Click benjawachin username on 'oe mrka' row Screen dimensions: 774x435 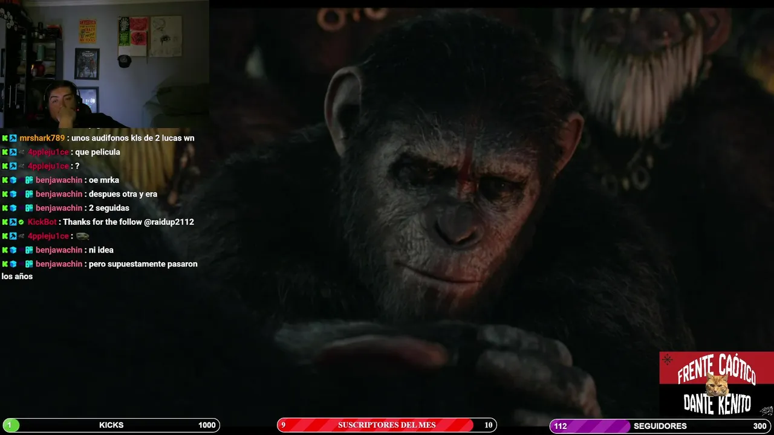tap(59, 180)
